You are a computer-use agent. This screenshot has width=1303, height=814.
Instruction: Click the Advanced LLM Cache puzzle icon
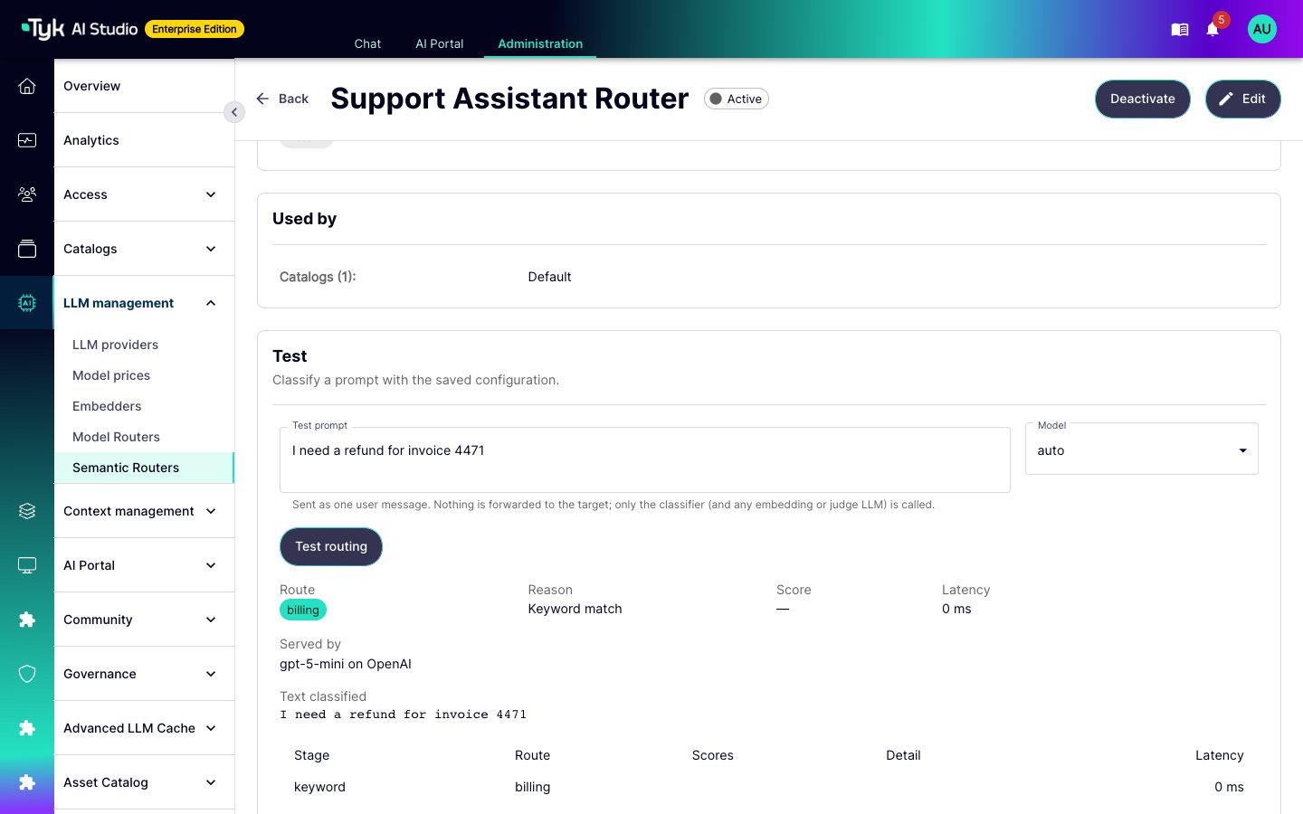pos(27,728)
